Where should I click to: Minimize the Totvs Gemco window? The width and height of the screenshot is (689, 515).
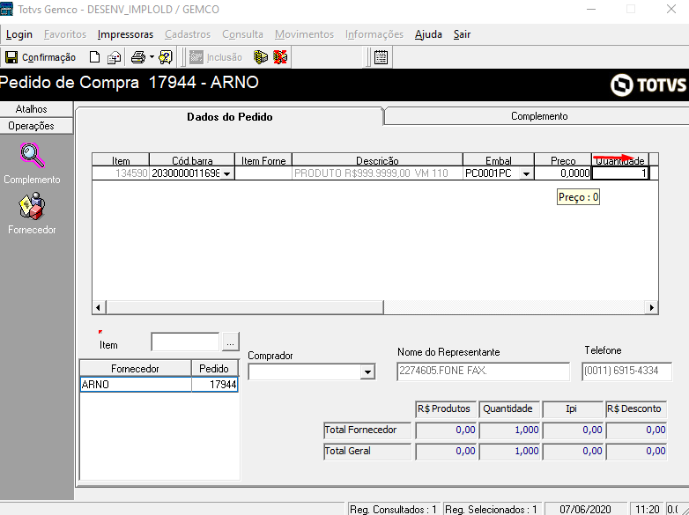[x=591, y=9]
